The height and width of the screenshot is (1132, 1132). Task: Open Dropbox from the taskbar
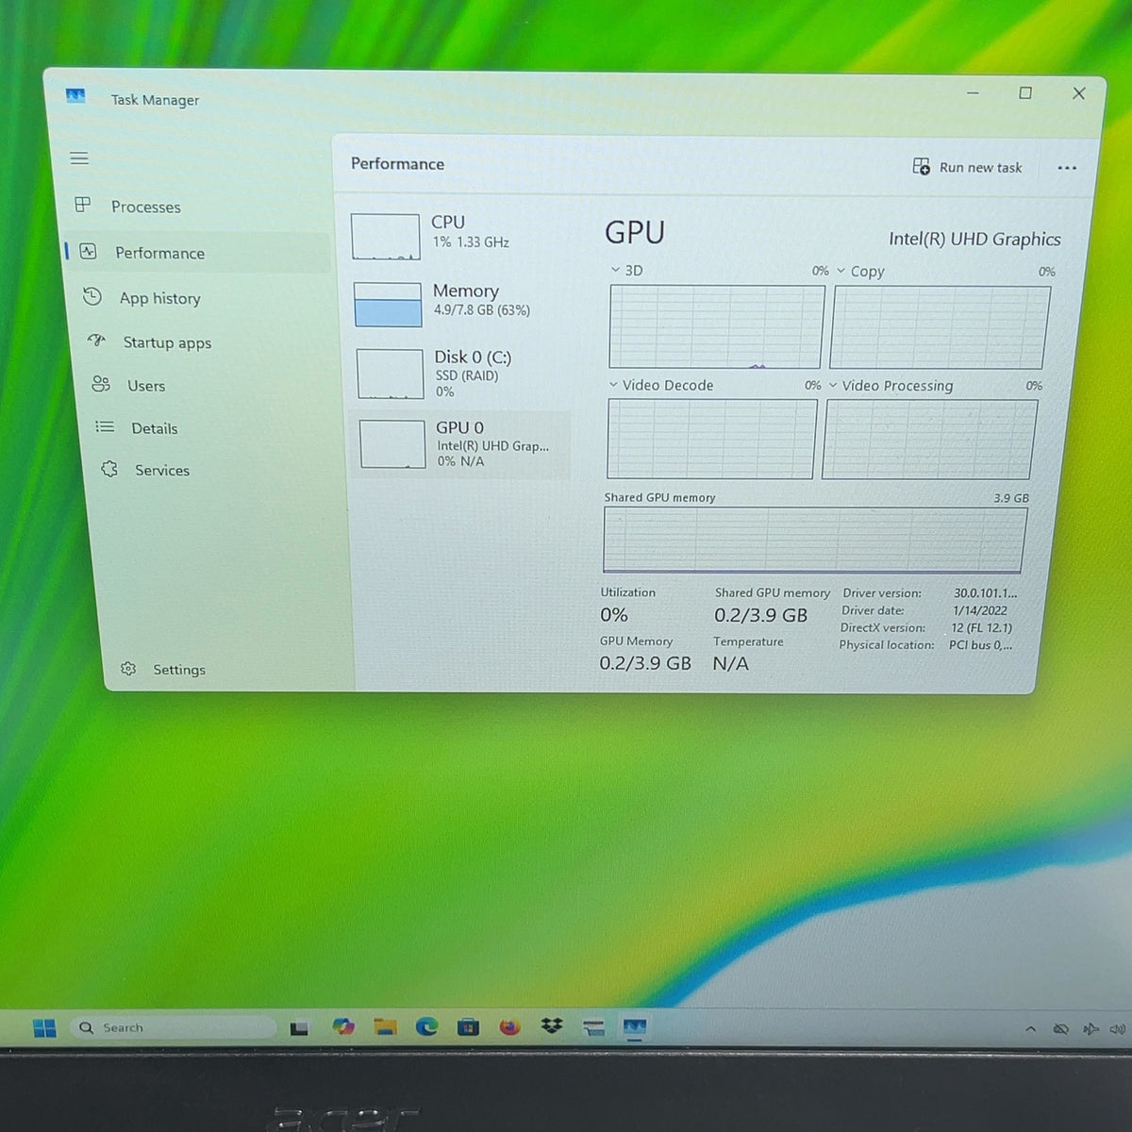552,1025
